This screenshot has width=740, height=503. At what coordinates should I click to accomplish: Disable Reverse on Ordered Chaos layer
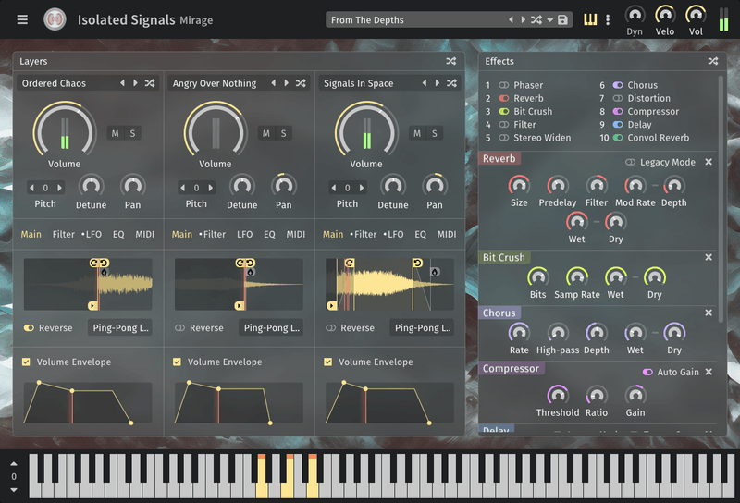tap(30, 328)
